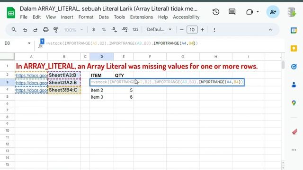Image resolution: width=303 pixels, height=170 pixels.
Task: Open Google Tasks in side panel
Action: (x=294, y=67)
